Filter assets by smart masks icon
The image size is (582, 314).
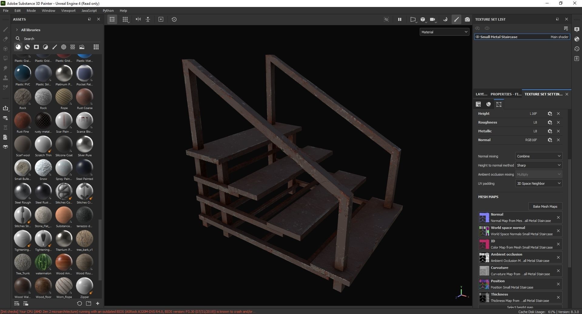(x=36, y=47)
